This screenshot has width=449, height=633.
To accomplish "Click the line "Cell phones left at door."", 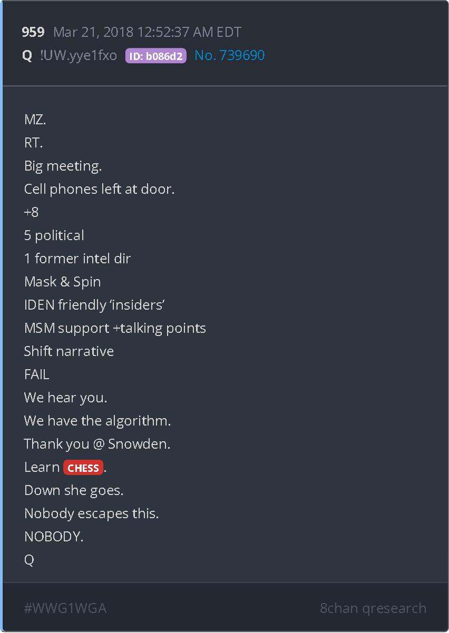I will coord(99,189).
